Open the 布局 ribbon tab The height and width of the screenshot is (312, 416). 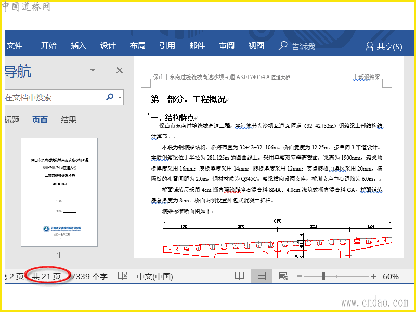(137, 46)
